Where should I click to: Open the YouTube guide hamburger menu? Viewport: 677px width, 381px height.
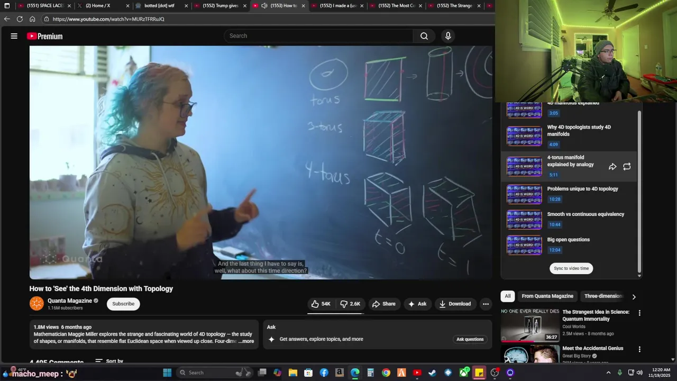click(14, 36)
